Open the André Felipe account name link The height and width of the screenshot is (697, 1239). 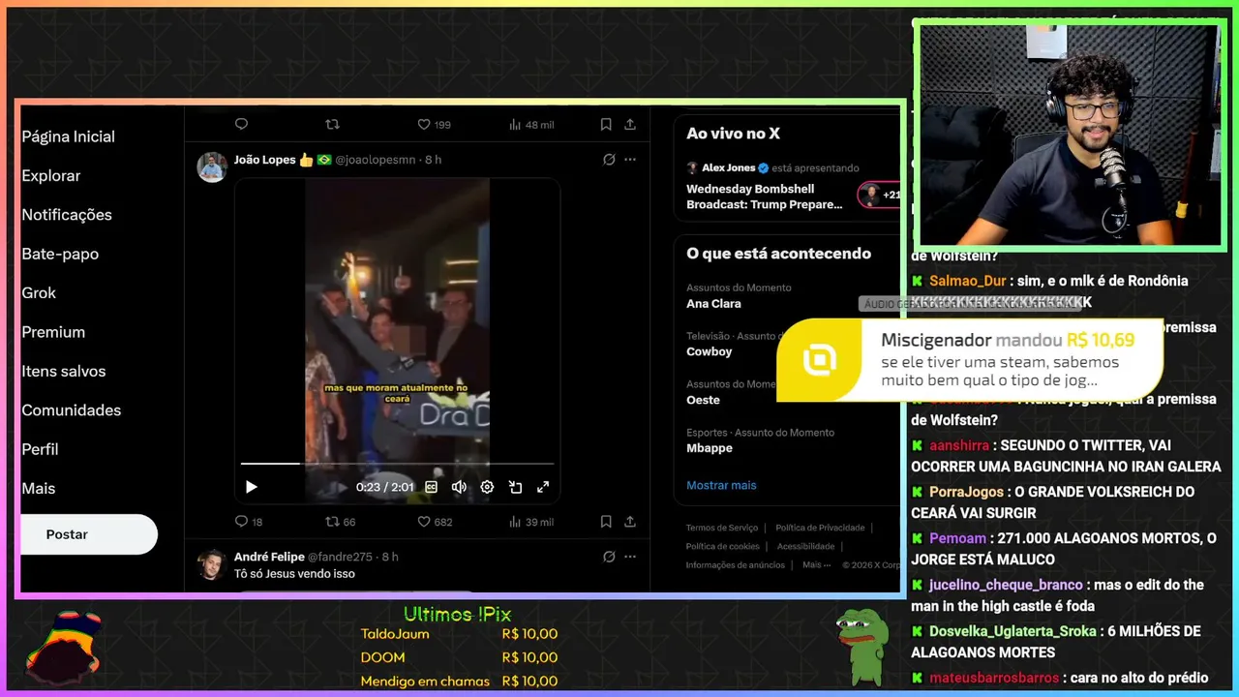268,557
